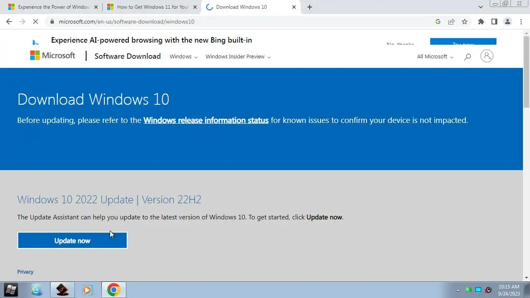Viewport: 530px width, 298px height.
Task: Stop loading the page
Action: [36, 22]
